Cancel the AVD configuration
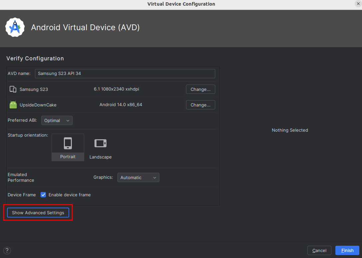362x258 pixels. coord(319,250)
